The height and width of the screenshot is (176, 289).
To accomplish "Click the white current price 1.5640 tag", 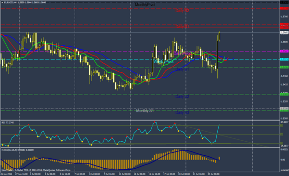I will [284, 32].
